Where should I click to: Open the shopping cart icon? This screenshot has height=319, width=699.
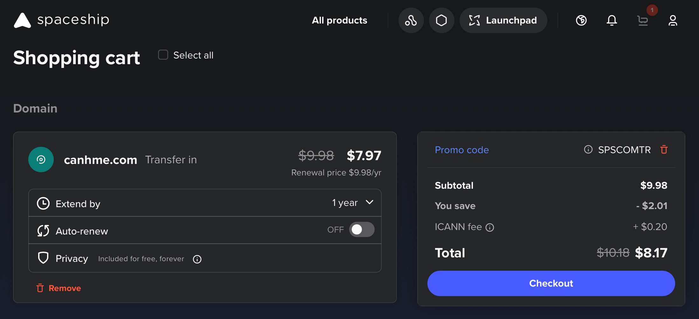point(643,21)
